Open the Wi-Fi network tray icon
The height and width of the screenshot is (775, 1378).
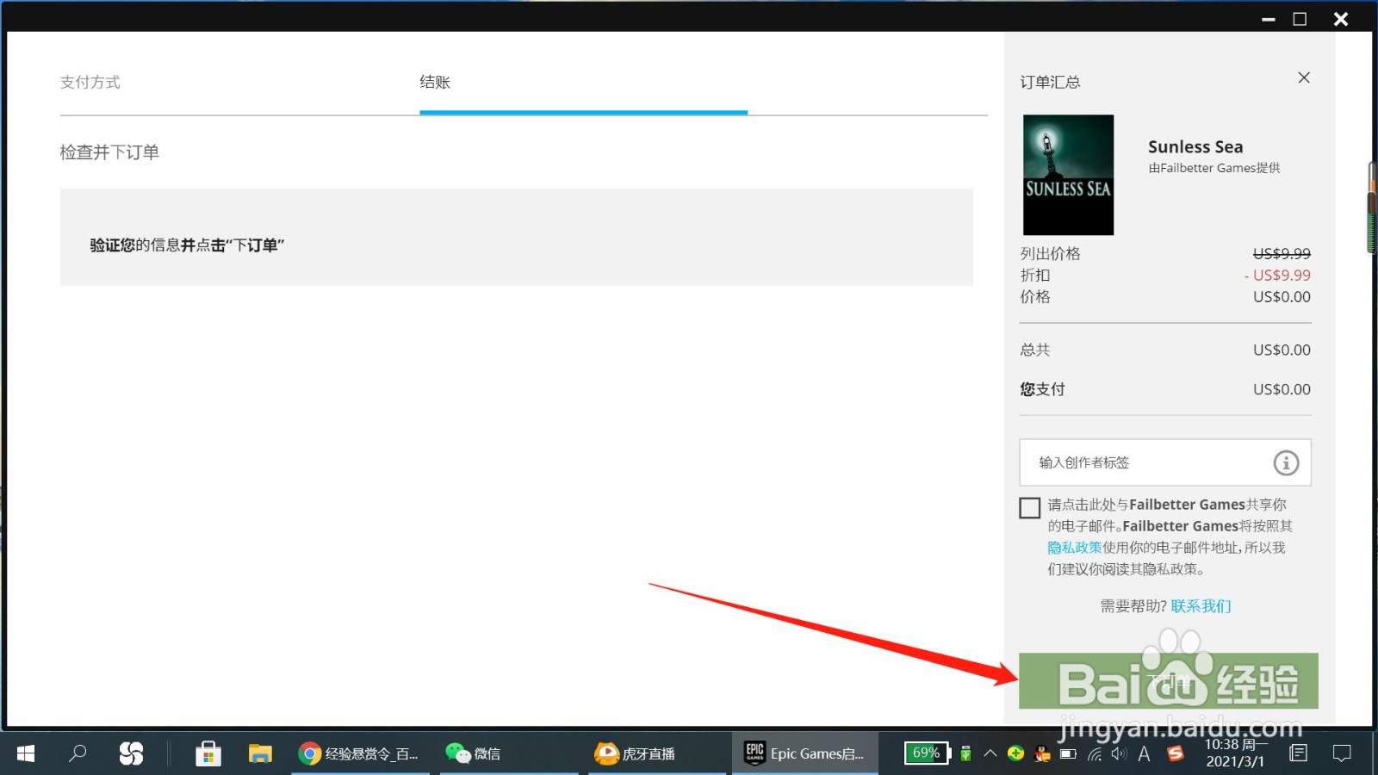(x=1094, y=754)
